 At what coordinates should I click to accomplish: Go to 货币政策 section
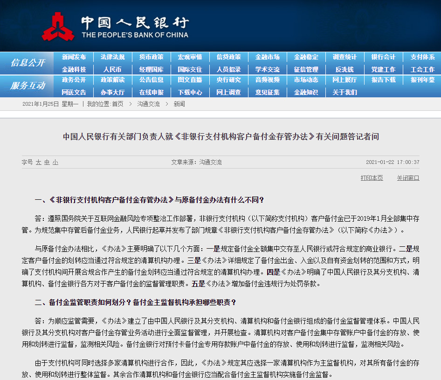tap(152, 57)
